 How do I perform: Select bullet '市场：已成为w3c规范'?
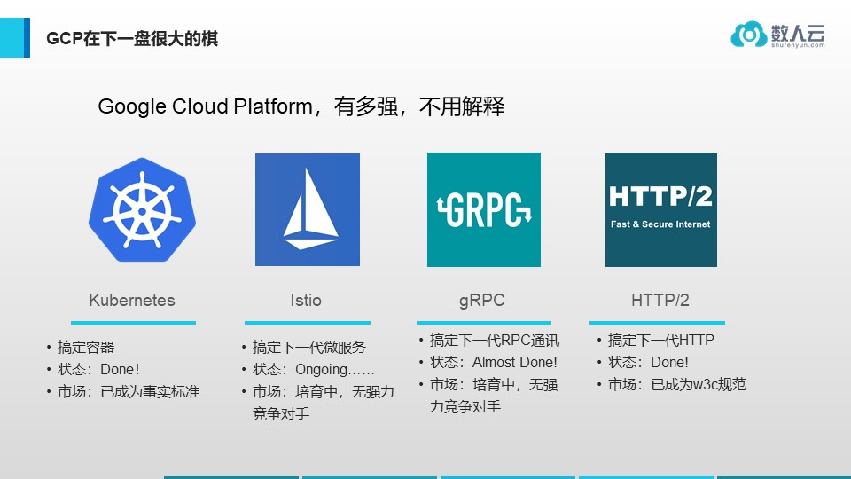pyautogui.click(x=676, y=384)
